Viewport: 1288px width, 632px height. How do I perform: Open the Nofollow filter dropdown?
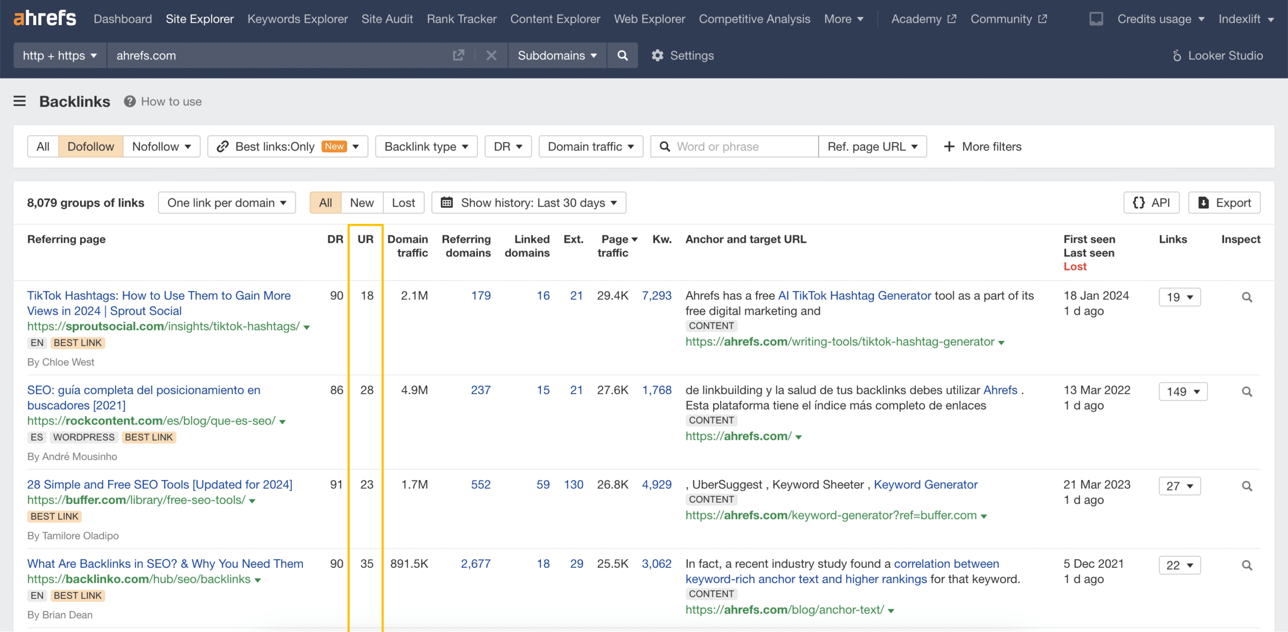(162, 147)
